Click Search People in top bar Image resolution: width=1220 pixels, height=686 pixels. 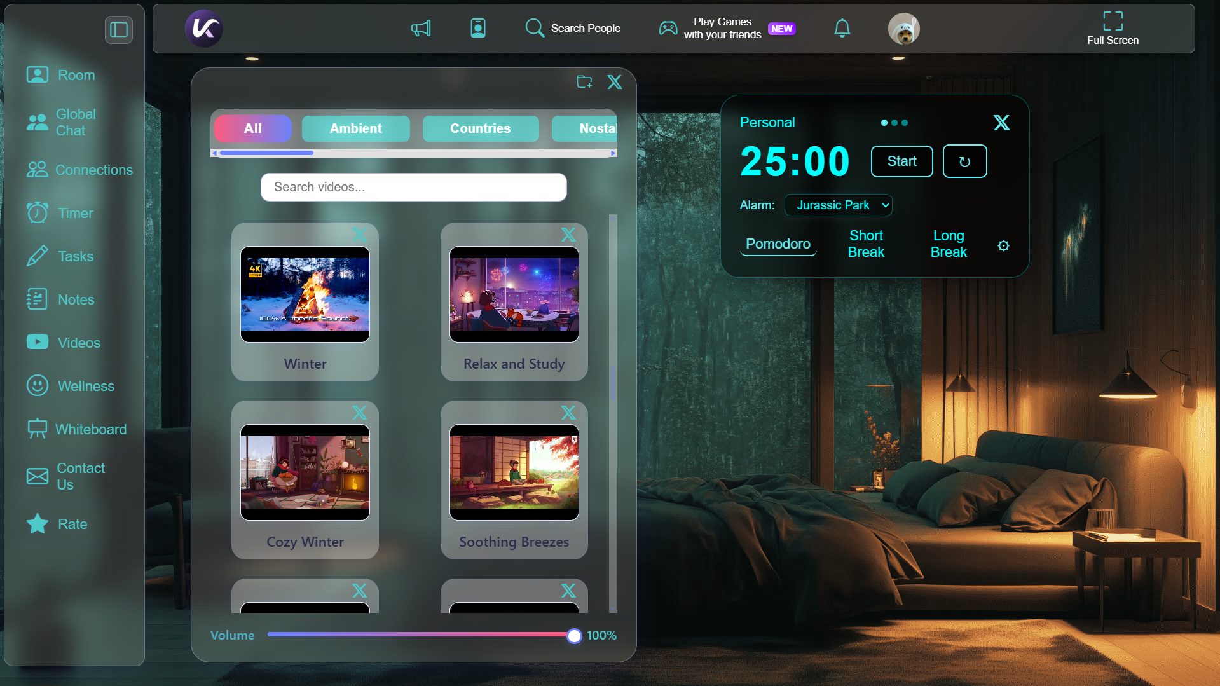pyautogui.click(x=573, y=28)
